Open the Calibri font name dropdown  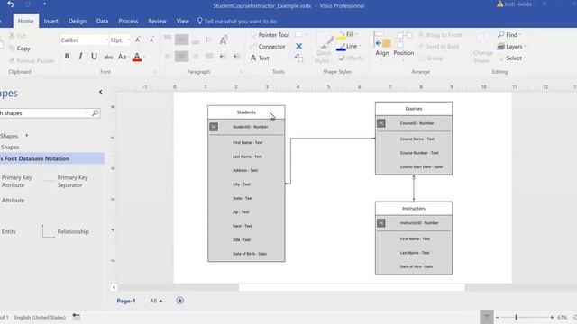point(106,40)
